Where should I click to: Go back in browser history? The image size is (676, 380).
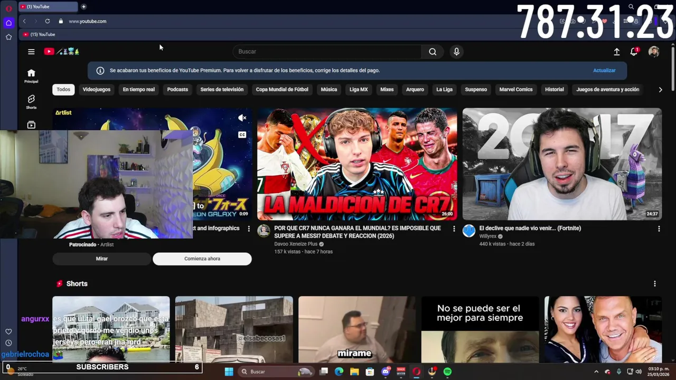click(x=24, y=21)
